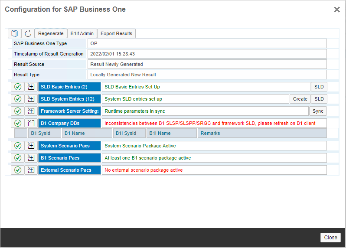
Task: Click the SAP Business One Type label
Action: [40, 43]
